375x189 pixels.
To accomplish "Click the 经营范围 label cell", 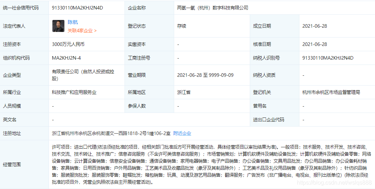I will click(x=24, y=164).
